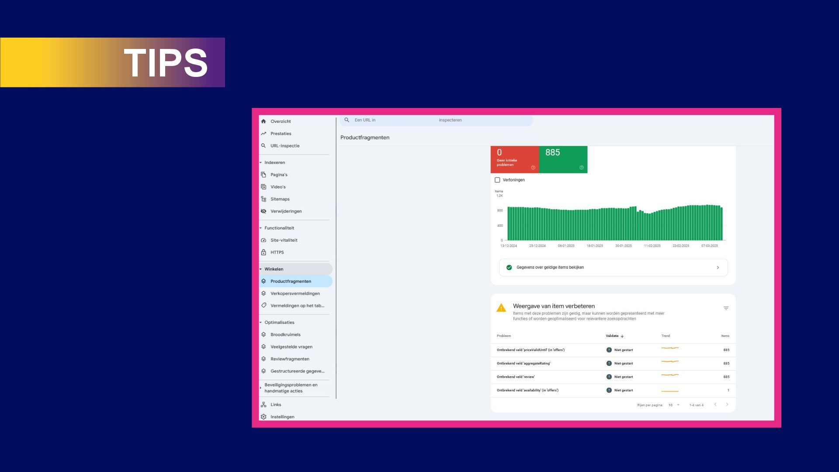Click the HTTPS lock icon
This screenshot has width=839, height=472.
pos(263,253)
